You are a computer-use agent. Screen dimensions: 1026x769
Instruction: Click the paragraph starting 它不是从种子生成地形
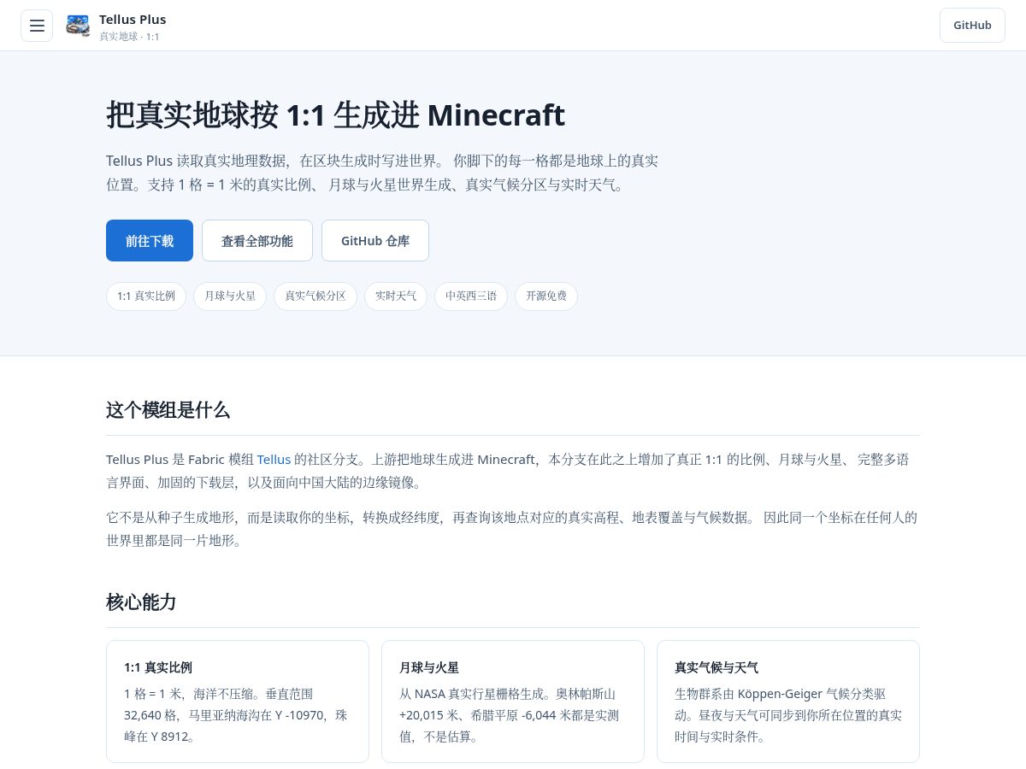[x=511, y=529]
